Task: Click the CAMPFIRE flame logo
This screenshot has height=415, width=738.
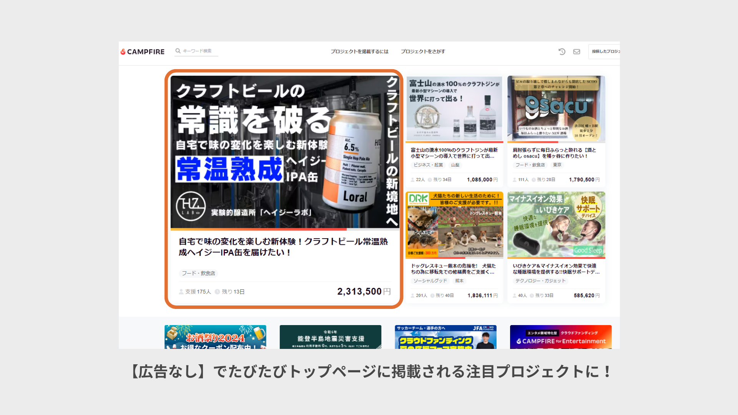Action: tap(123, 51)
